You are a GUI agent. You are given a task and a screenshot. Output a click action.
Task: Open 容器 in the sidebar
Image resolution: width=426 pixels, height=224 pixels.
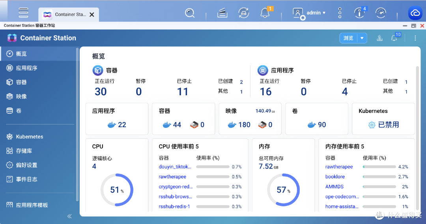38,82
